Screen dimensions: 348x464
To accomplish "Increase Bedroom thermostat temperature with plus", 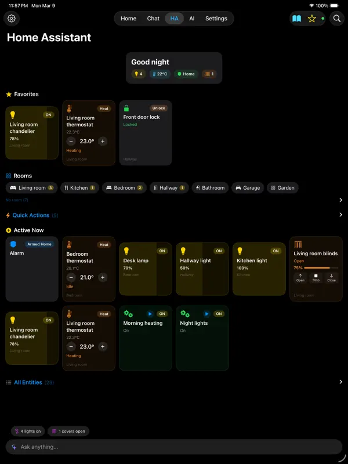I will 103,277.
